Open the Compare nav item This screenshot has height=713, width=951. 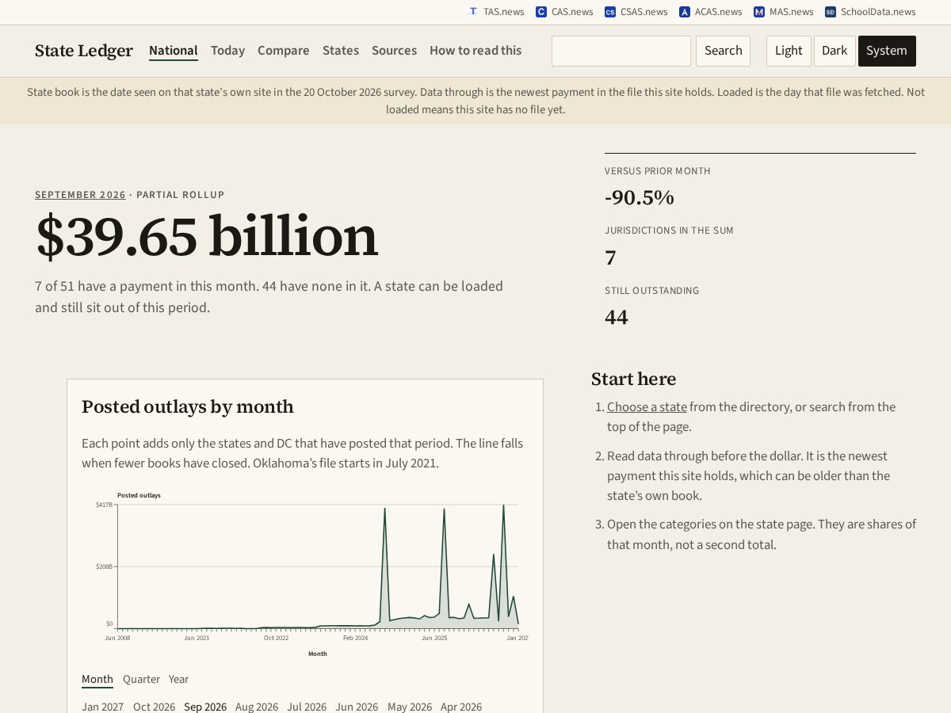pos(284,51)
